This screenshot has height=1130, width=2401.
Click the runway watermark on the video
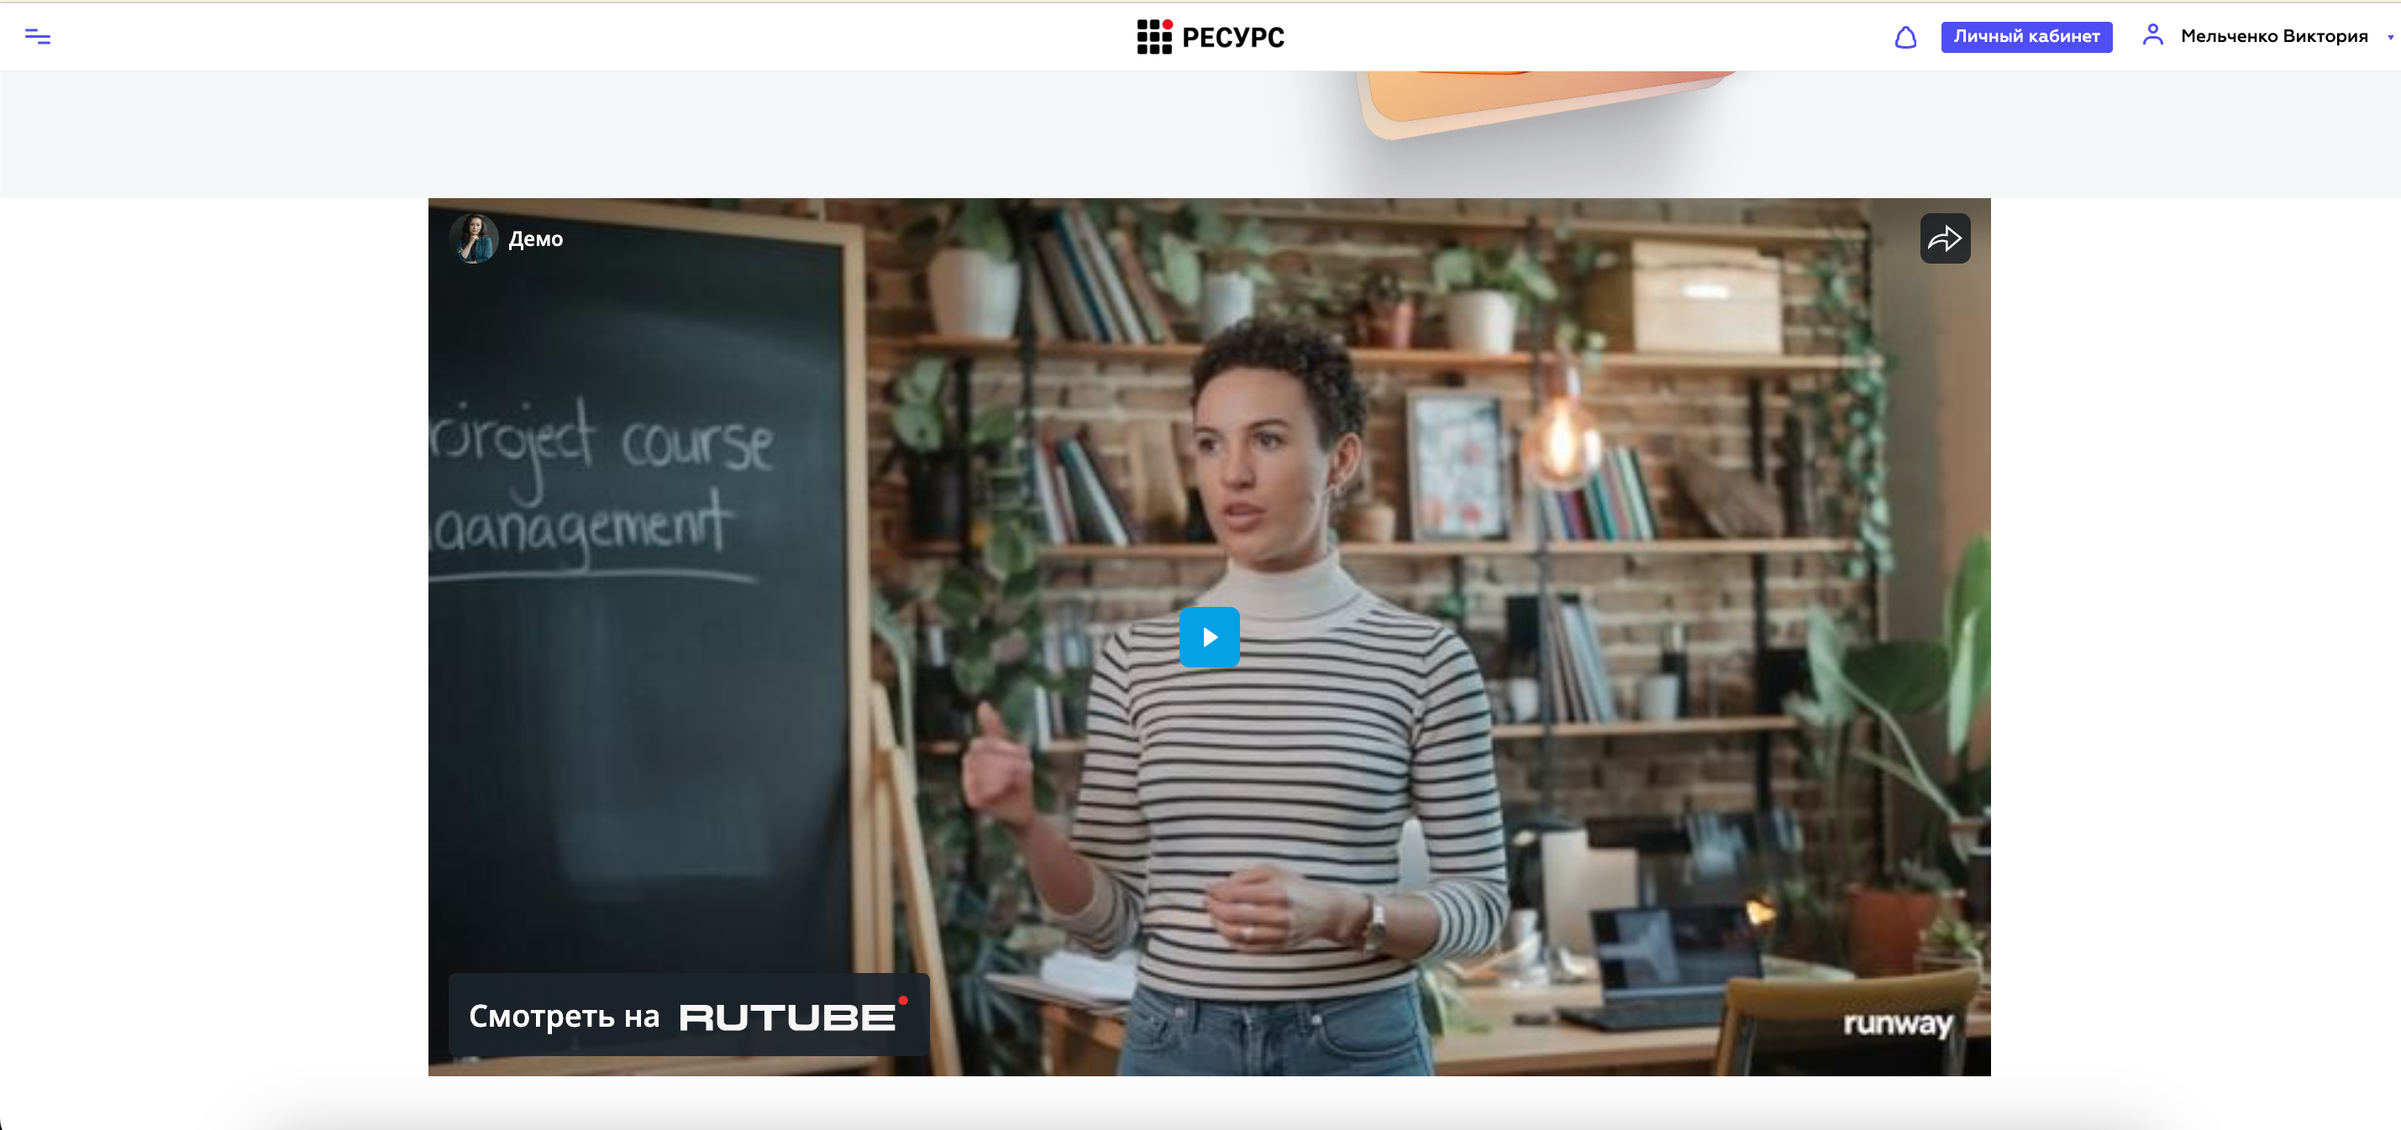[1897, 1023]
